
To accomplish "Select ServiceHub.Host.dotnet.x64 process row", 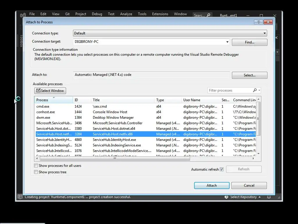I will [146, 129].
